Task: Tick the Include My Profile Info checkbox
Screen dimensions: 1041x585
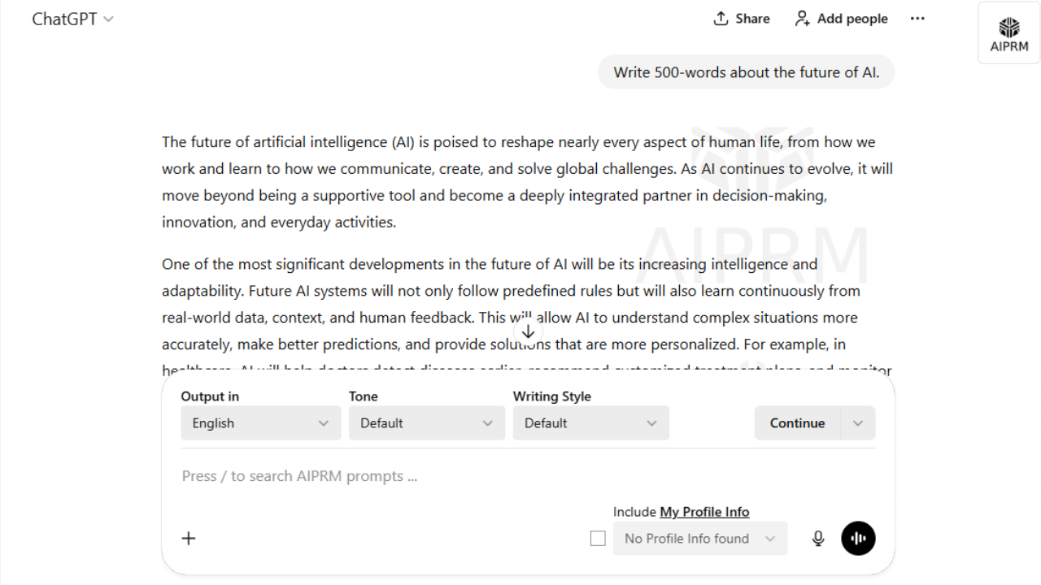Action: point(598,538)
